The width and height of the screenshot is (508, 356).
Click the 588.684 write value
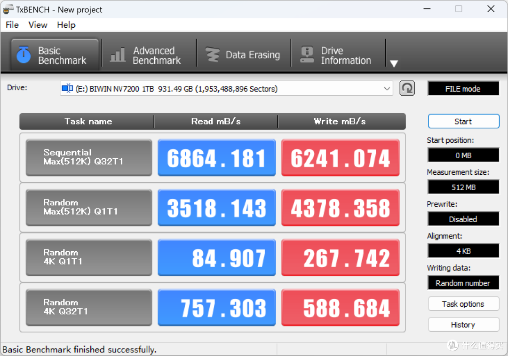coord(341,307)
